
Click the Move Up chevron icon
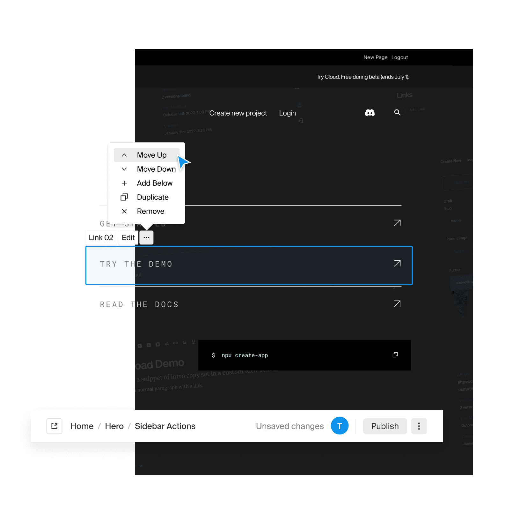124,155
